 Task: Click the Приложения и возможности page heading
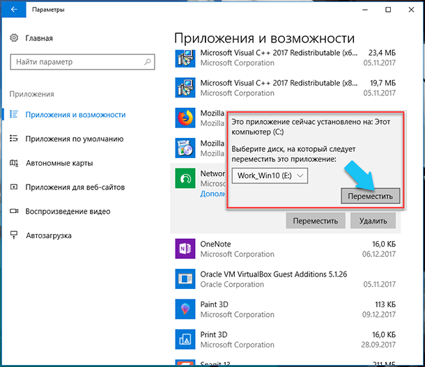point(264,38)
